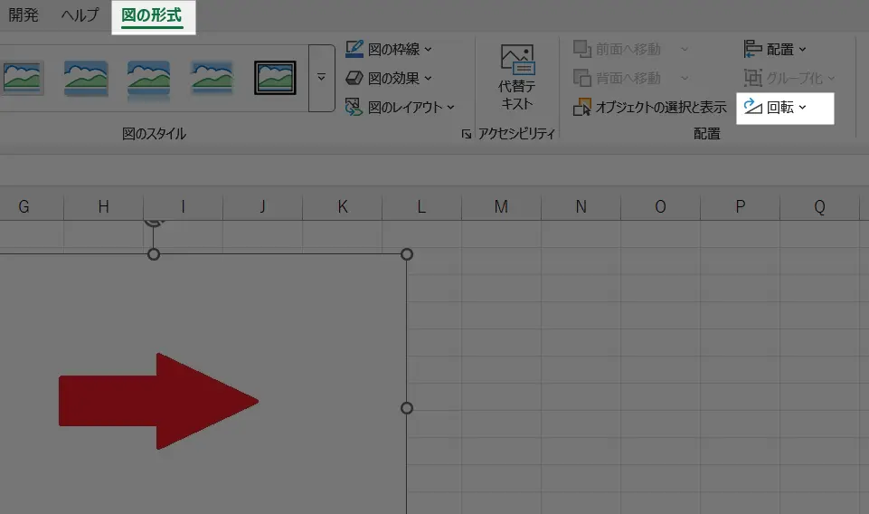Select column N header
869x514 pixels.
(581, 207)
